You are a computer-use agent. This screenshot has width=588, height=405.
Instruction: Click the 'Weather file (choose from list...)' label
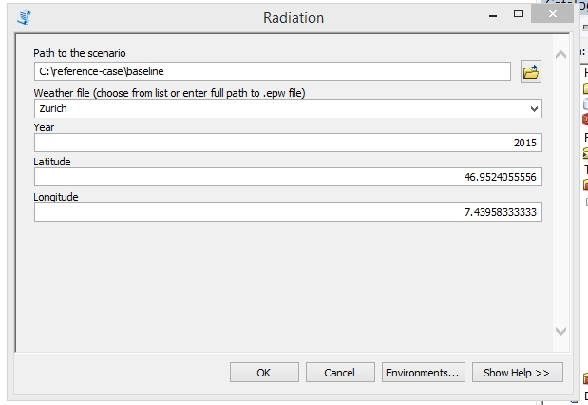tap(169, 93)
